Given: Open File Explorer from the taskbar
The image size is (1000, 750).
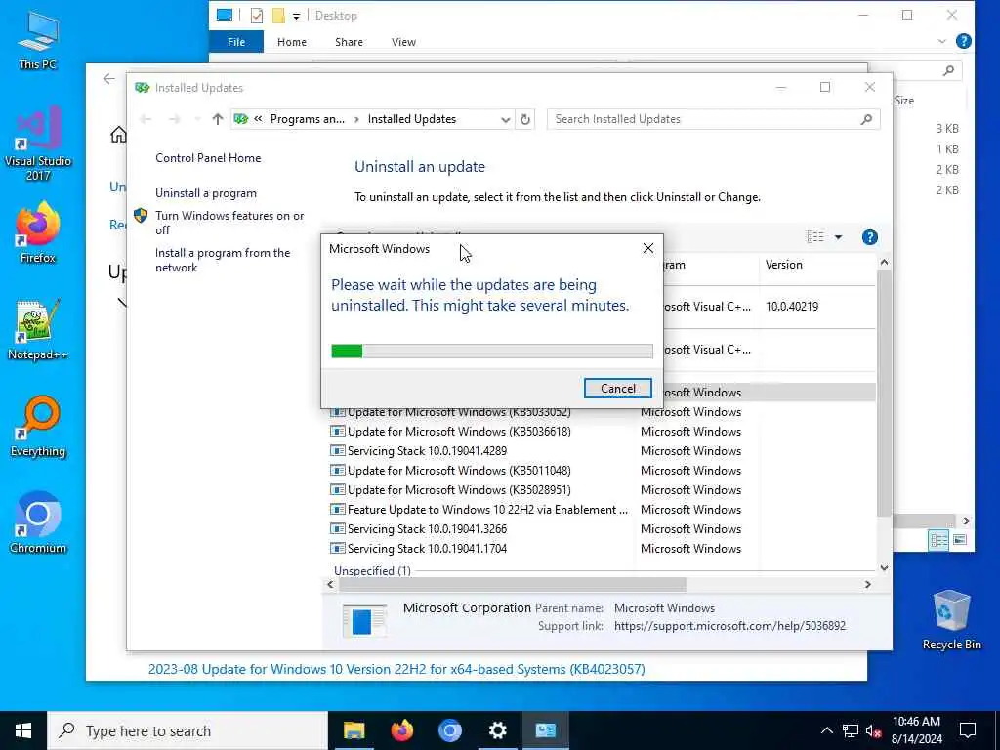Looking at the screenshot, I should 354,730.
